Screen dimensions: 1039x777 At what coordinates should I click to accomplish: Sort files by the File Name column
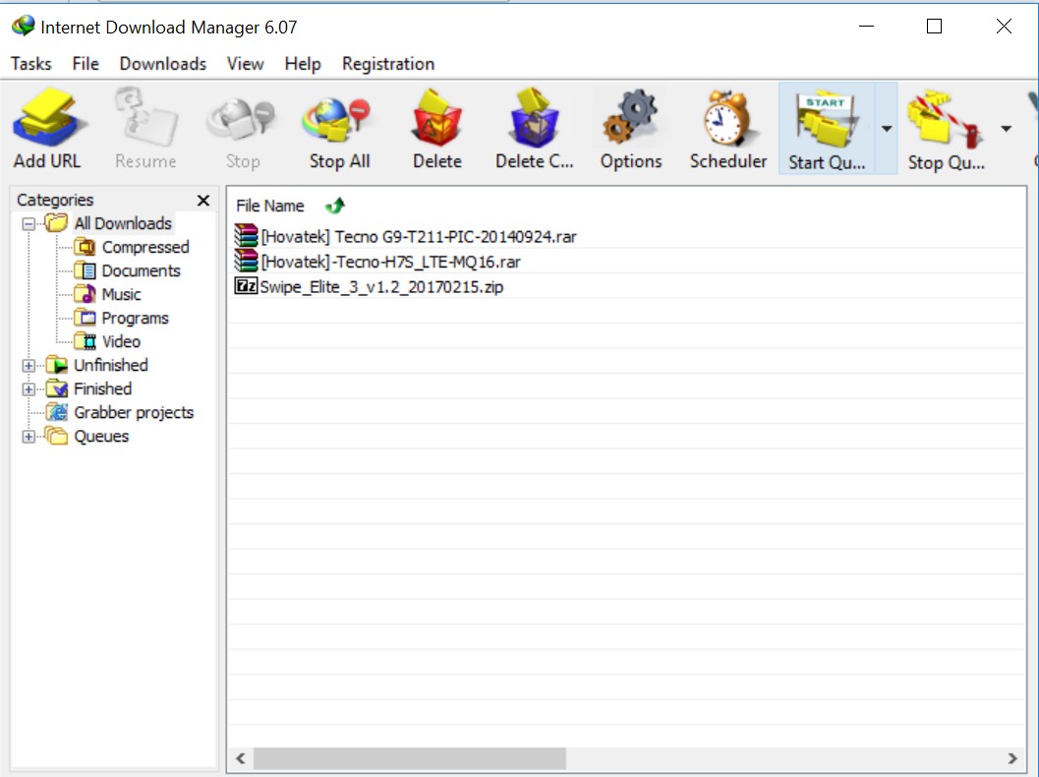271,206
